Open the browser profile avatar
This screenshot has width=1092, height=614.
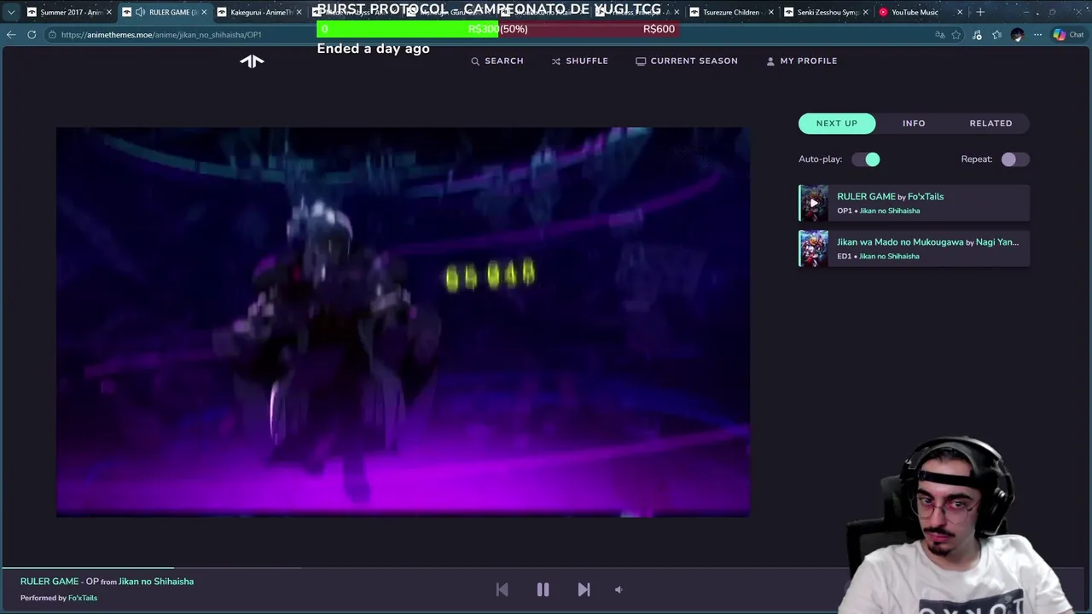[x=1017, y=35]
